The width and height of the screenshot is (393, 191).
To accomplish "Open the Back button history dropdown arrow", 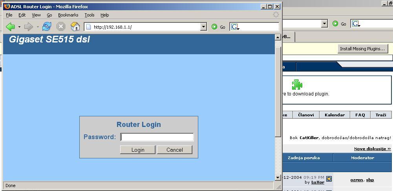I will (19, 27).
